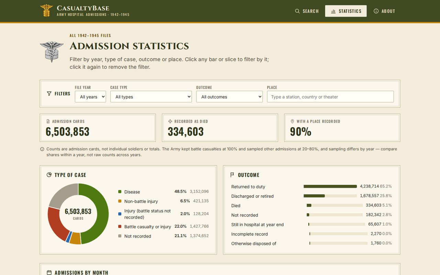Click the calendar icon beside Admissions by Month
The width and height of the screenshot is (440, 275).
click(49, 273)
